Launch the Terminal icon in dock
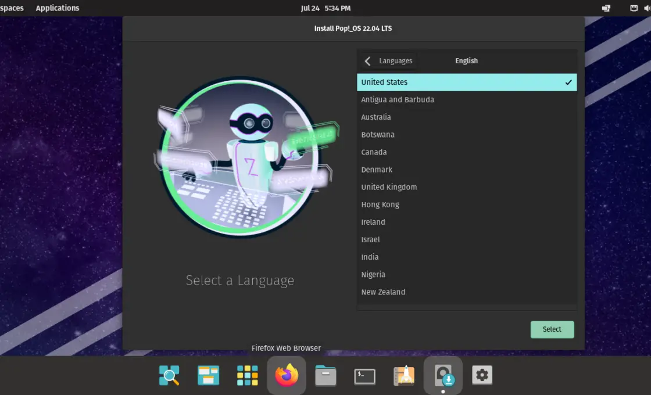The width and height of the screenshot is (651, 395). tap(364, 376)
